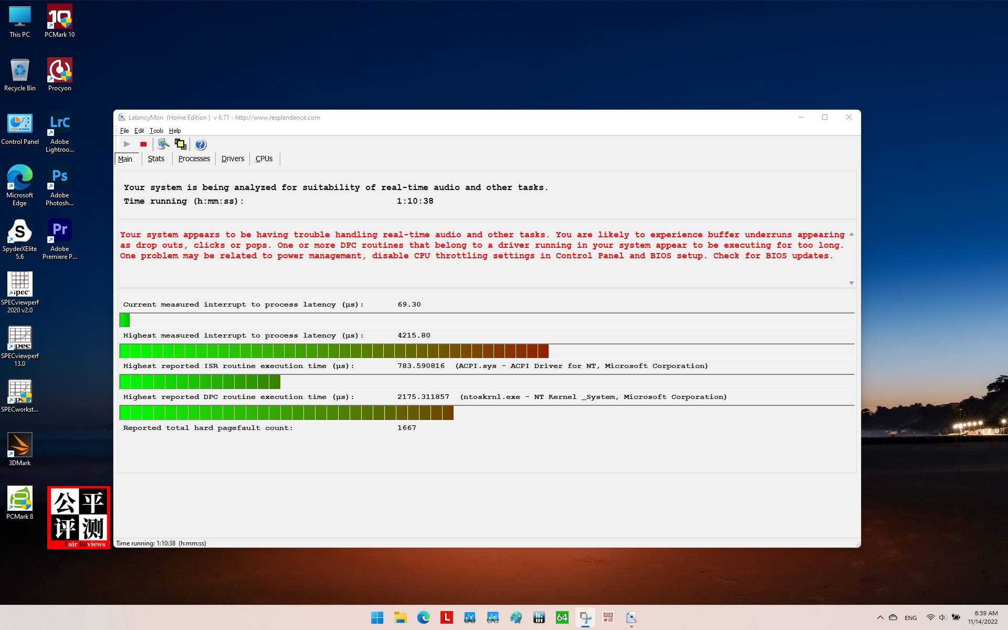Click the overlapping yellow windows toolbar icon
The height and width of the screenshot is (630, 1008).
tap(181, 144)
